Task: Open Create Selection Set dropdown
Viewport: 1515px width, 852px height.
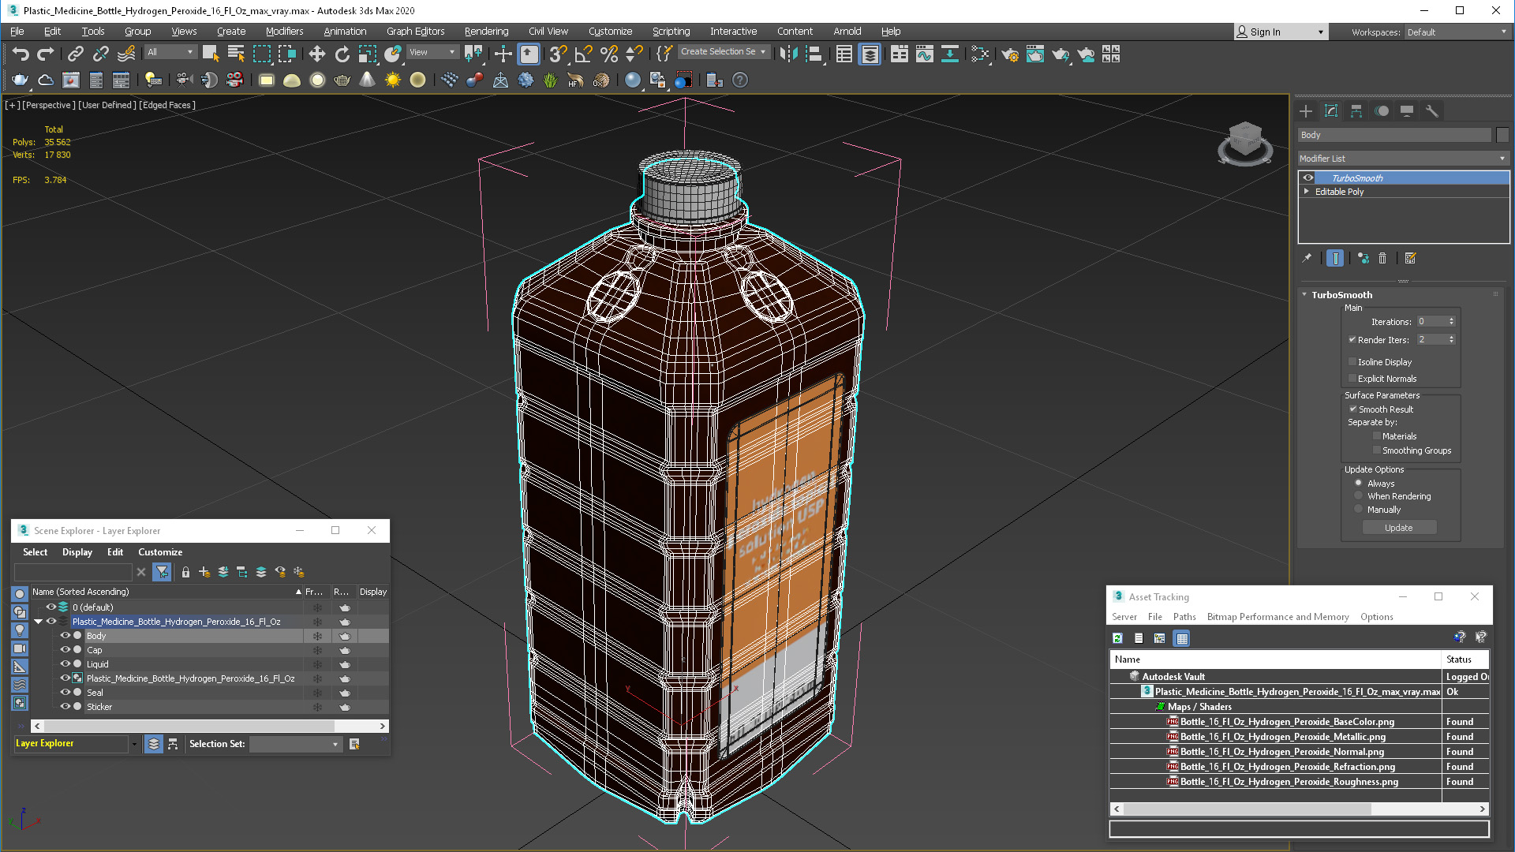Action: click(723, 52)
